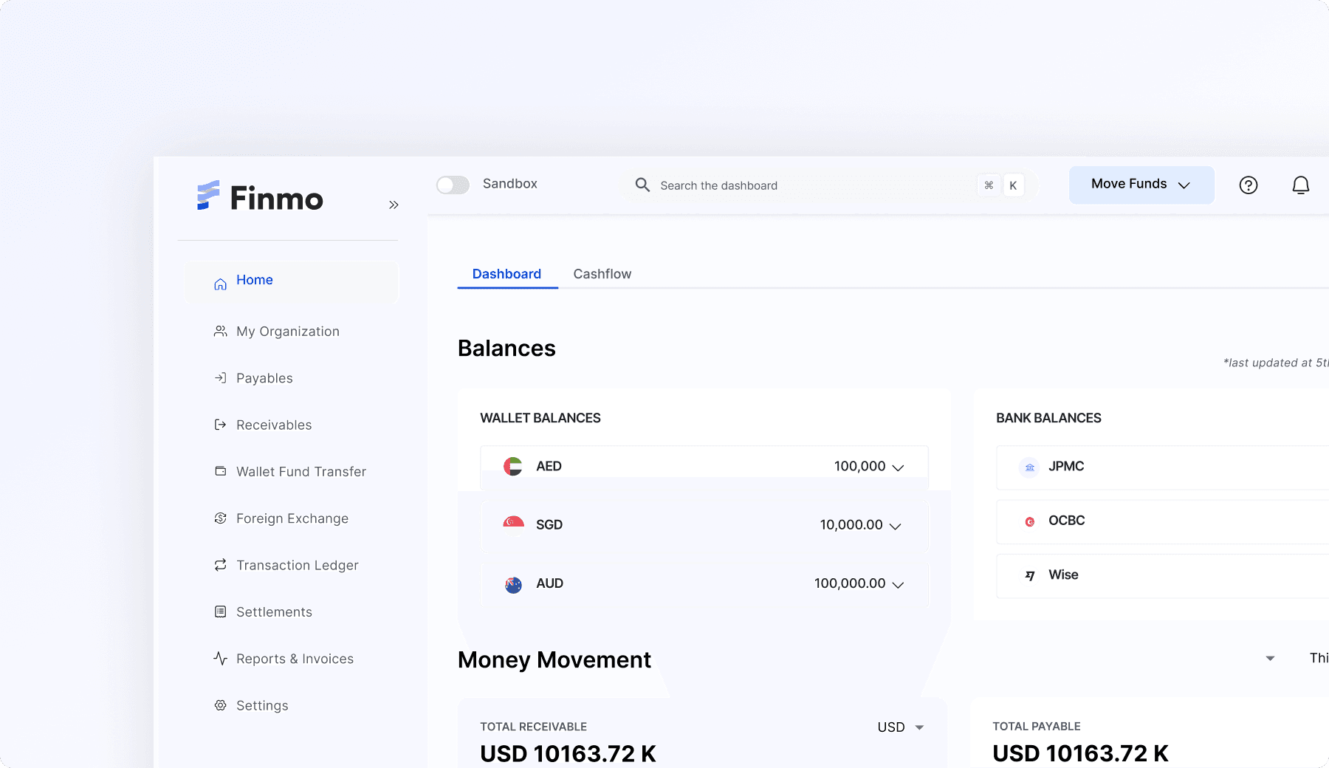
Task: Click the AED 100,000 amount
Action: tap(859, 466)
